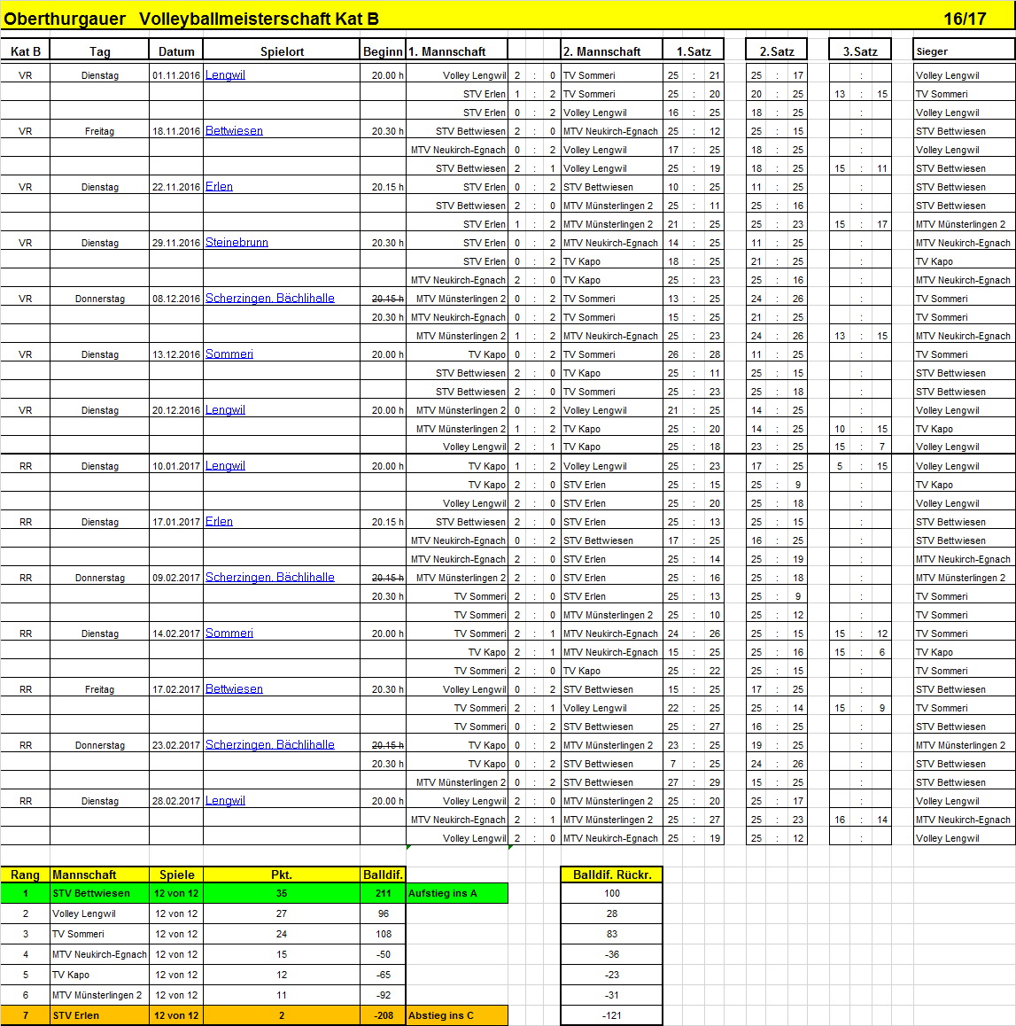Open the Steinebrunn venue link
The height and width of the screenshot is (1026, 1016).
(x=237, y=243)
